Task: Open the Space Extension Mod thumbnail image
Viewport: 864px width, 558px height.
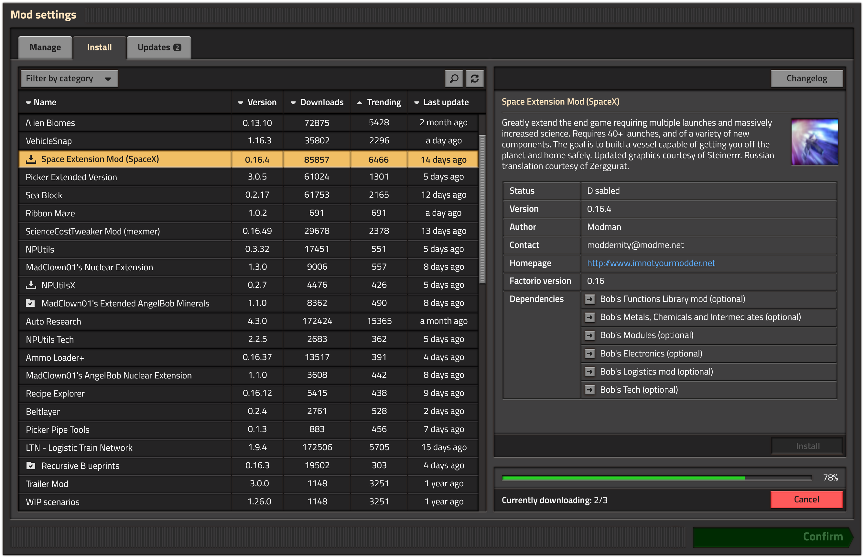Action: [814, 143]
